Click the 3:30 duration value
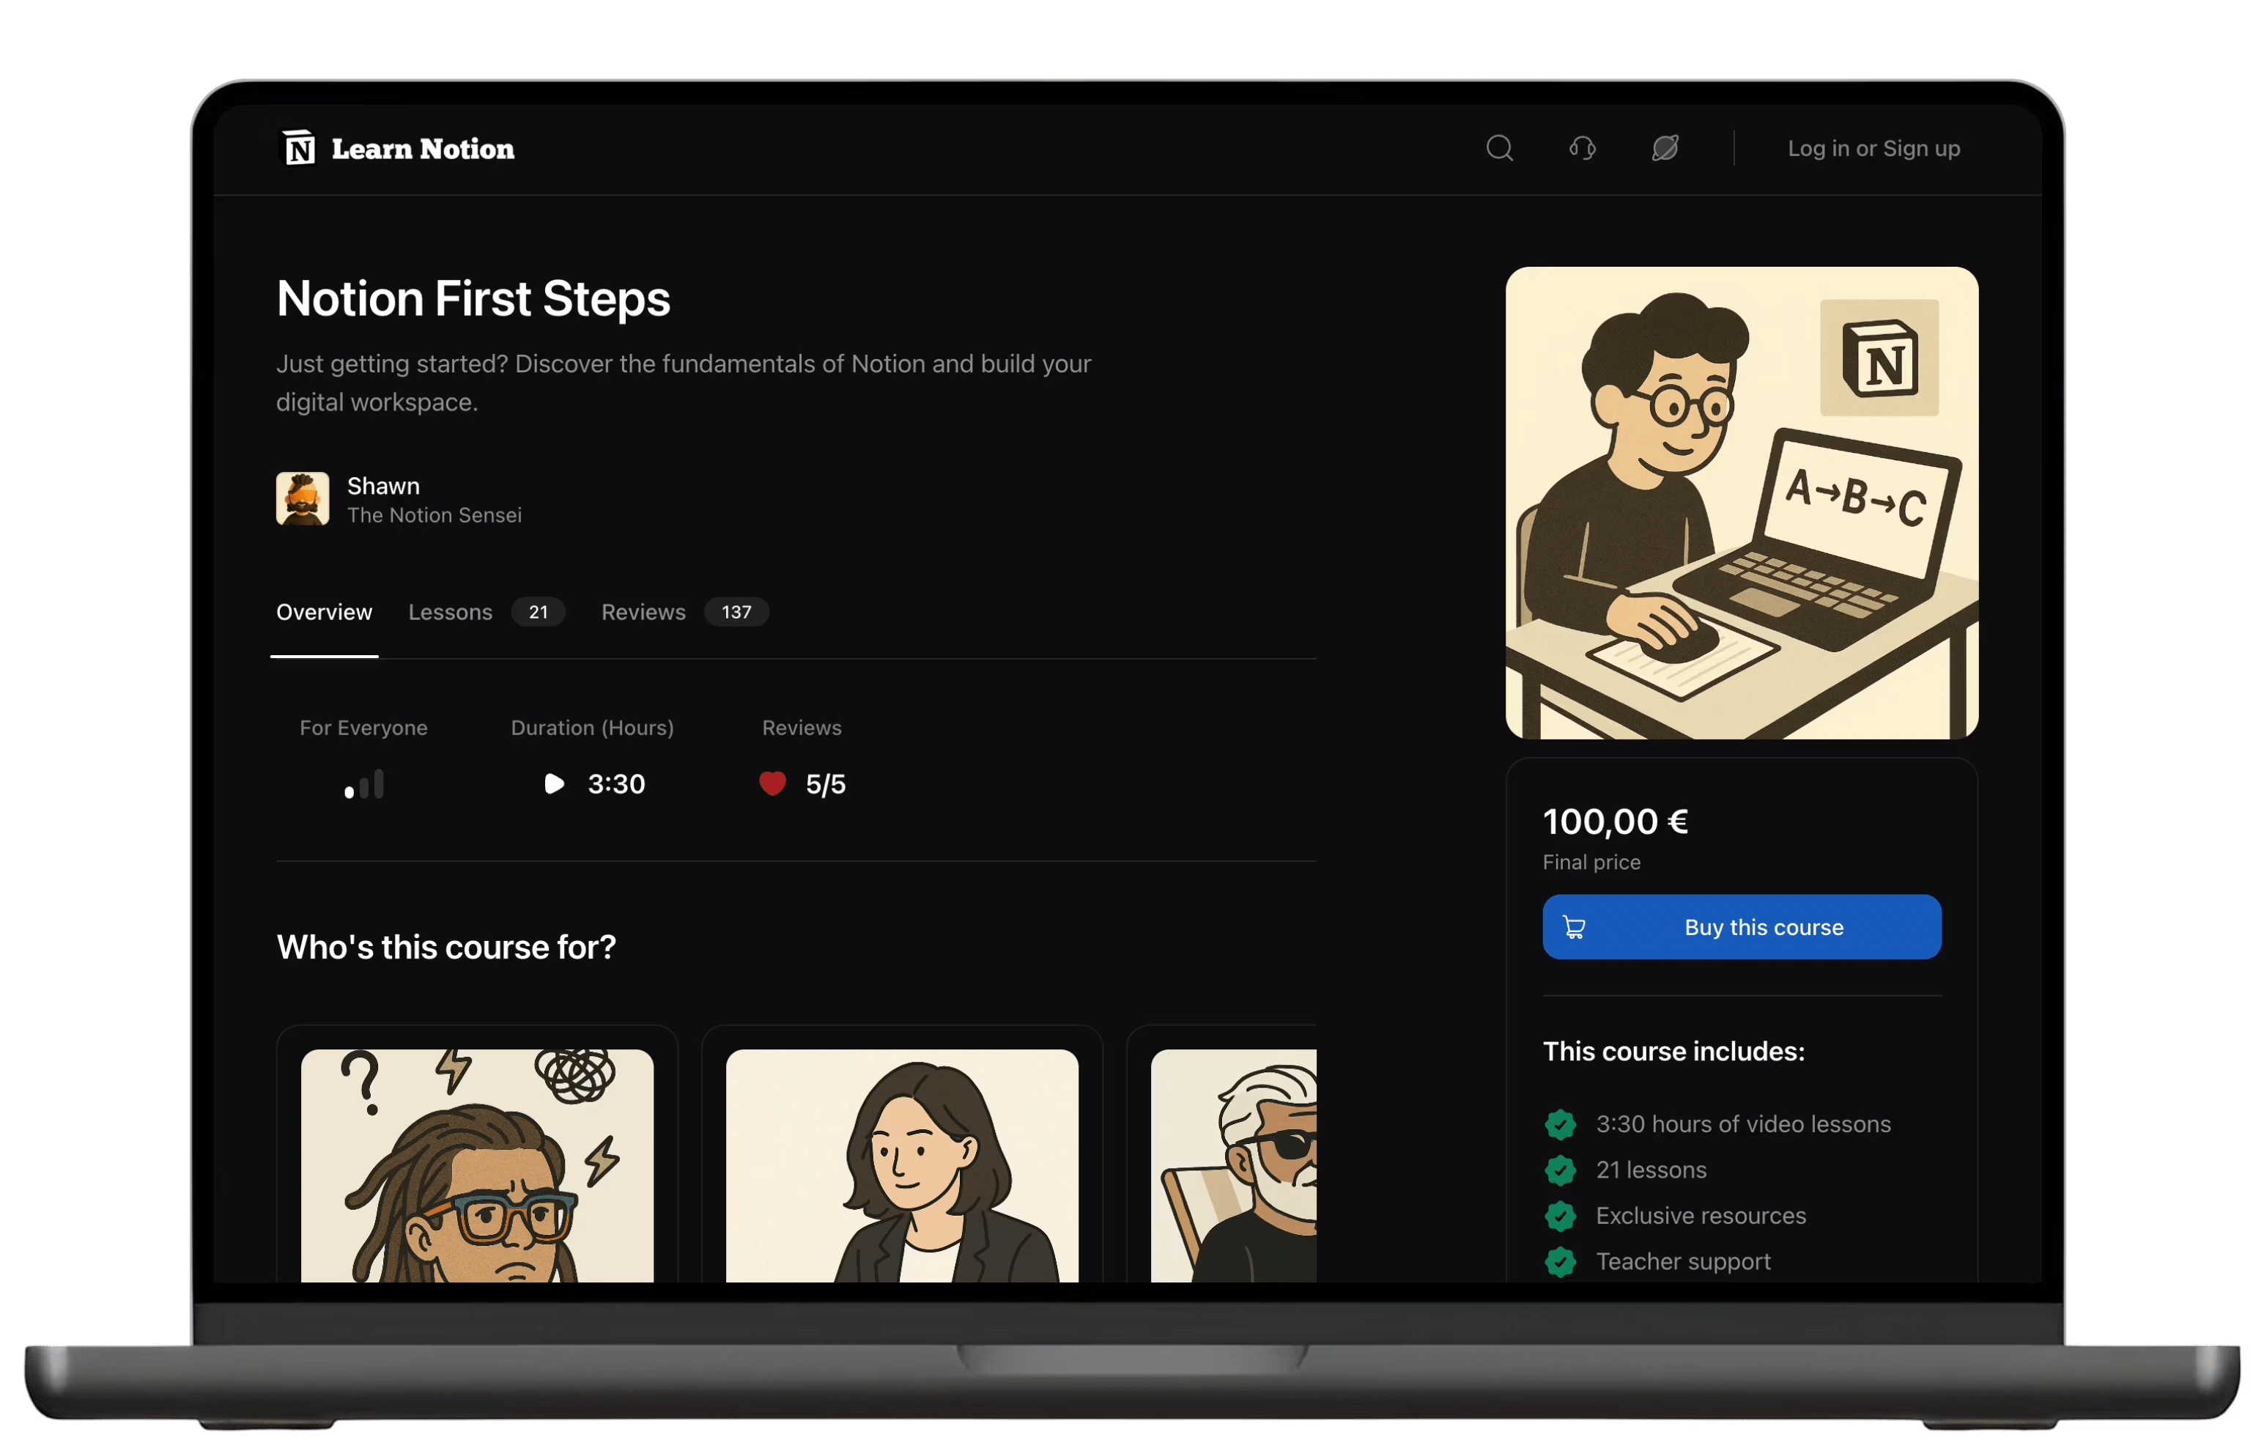The image size is (2253, 1451). pyautogui.click(x=616, y=784)
